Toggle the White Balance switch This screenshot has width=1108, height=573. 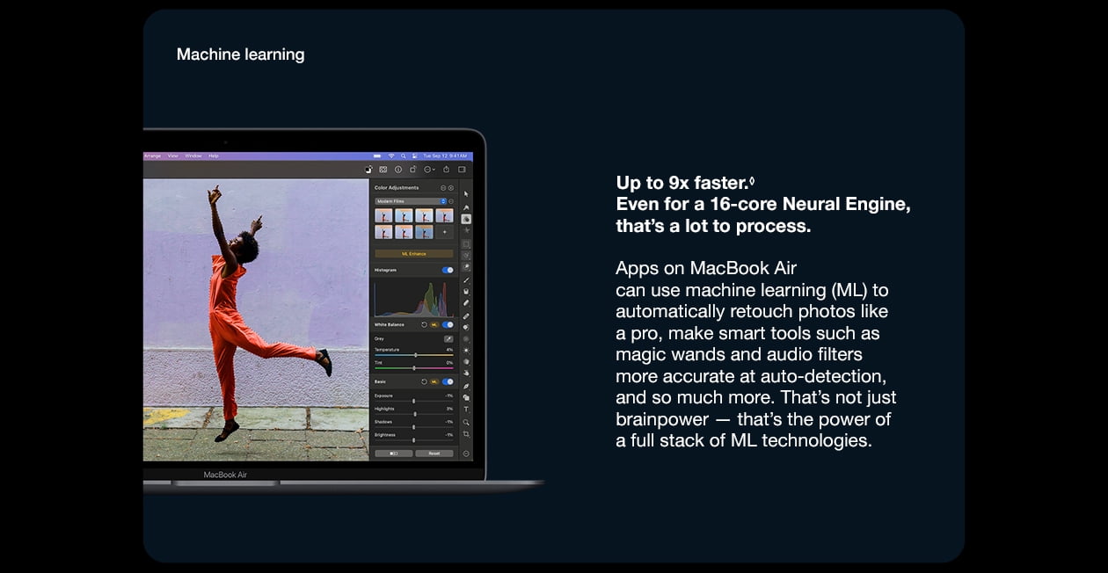coord(448,324)
